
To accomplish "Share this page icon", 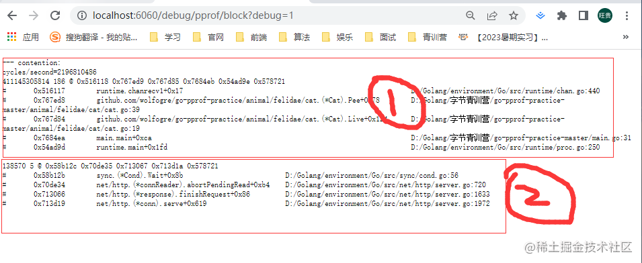I will (x=491, y=16).
